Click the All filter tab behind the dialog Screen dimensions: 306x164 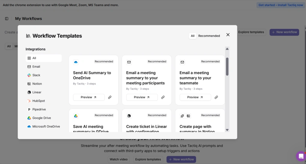point(9,46)
